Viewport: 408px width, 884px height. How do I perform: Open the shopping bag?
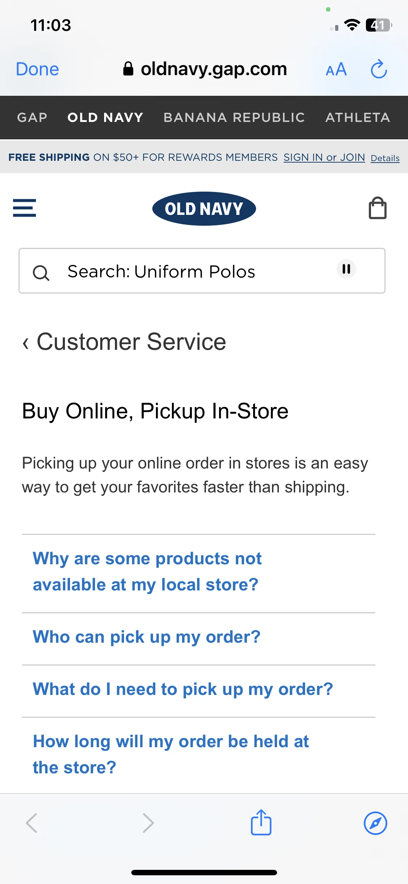(378, 208)
